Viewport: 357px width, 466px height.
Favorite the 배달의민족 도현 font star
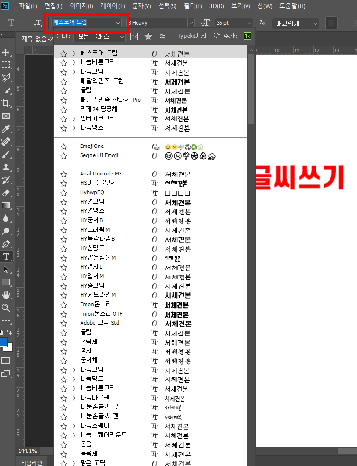[x=63, y=82]
